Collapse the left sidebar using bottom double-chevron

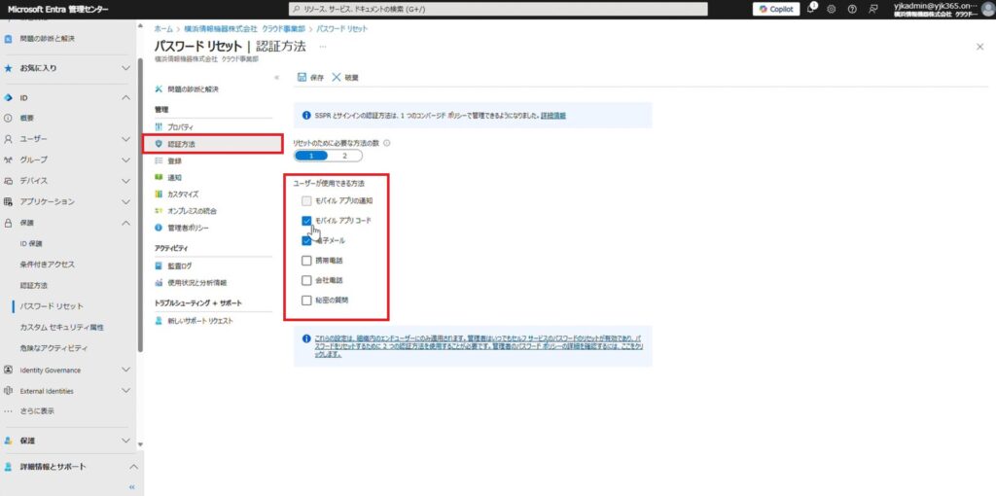click(x=132, y=487)
